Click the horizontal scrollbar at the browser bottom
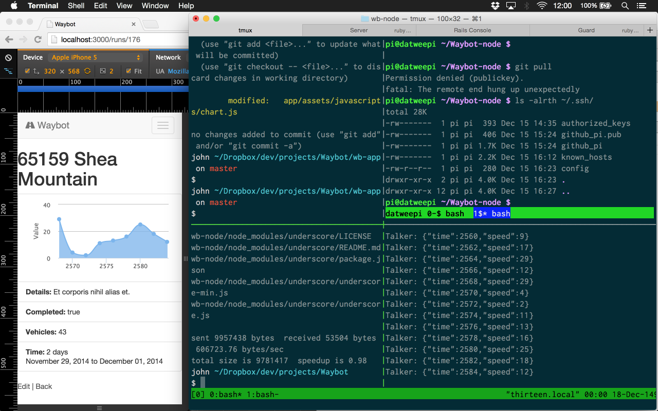This screenshot has width=658, height=411. (x=99, y=408)
